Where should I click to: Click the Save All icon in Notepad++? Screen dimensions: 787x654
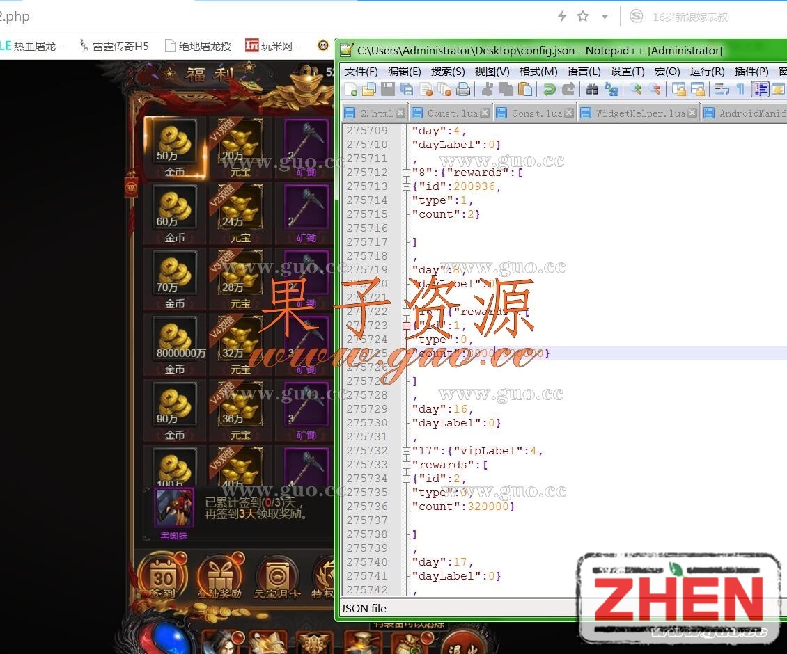coord(406,90)
